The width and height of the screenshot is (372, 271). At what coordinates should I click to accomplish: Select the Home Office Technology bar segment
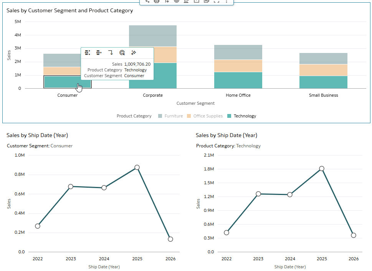click(238, 80)
